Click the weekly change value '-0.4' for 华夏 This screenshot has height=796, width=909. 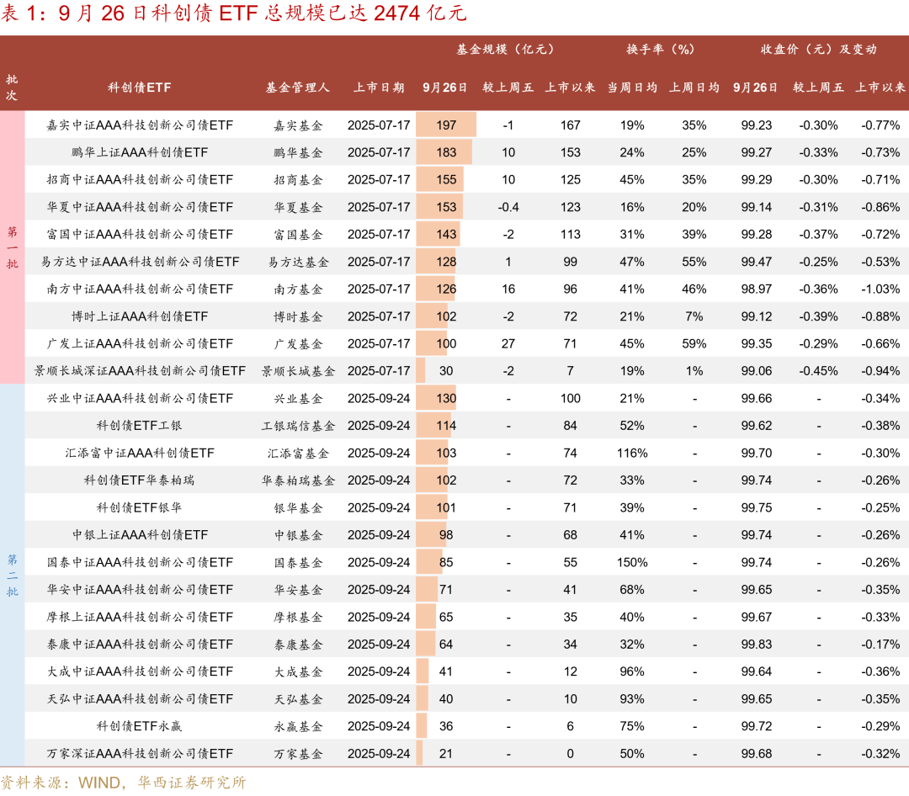coord(508,206)
